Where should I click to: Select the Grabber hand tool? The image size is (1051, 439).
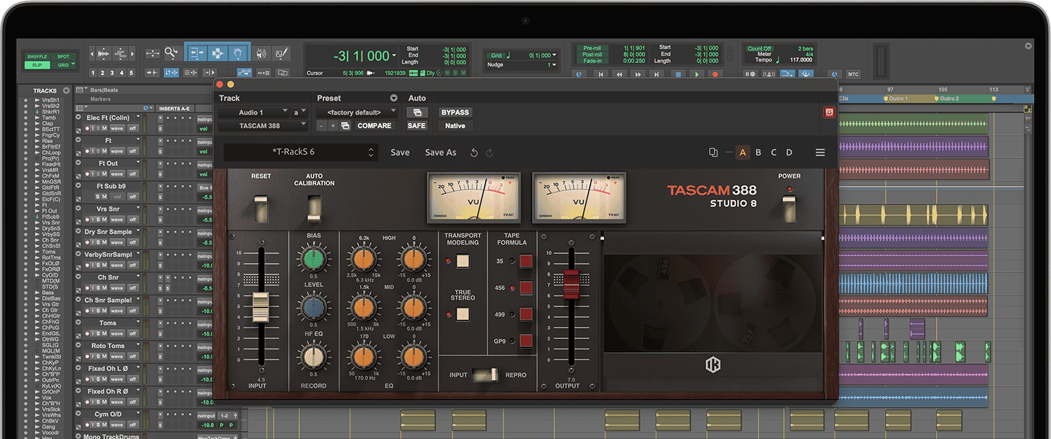(x=237, y=53)
